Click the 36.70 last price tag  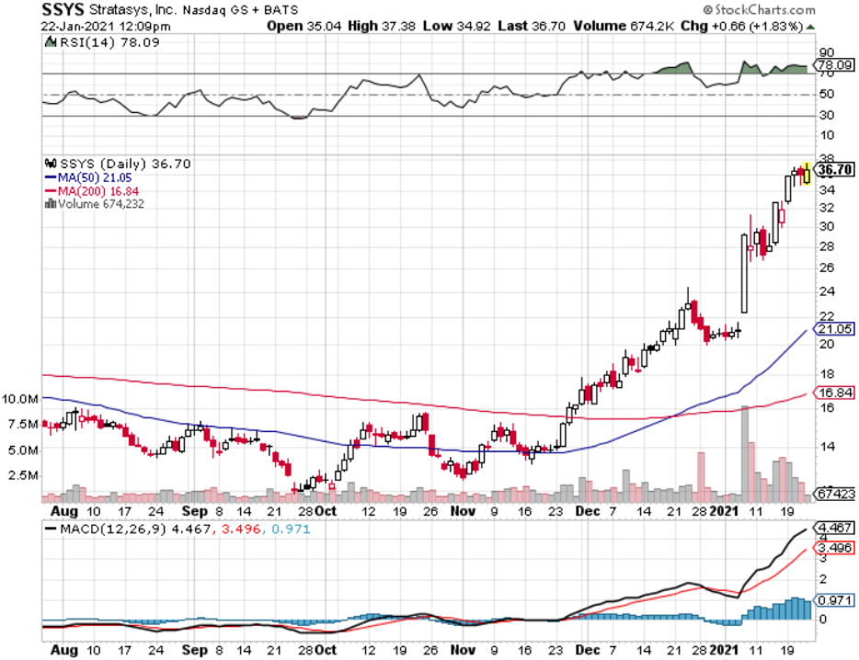coord(835,170)
